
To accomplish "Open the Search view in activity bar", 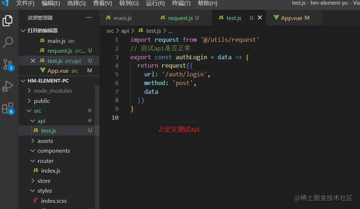I will point(8,42).
